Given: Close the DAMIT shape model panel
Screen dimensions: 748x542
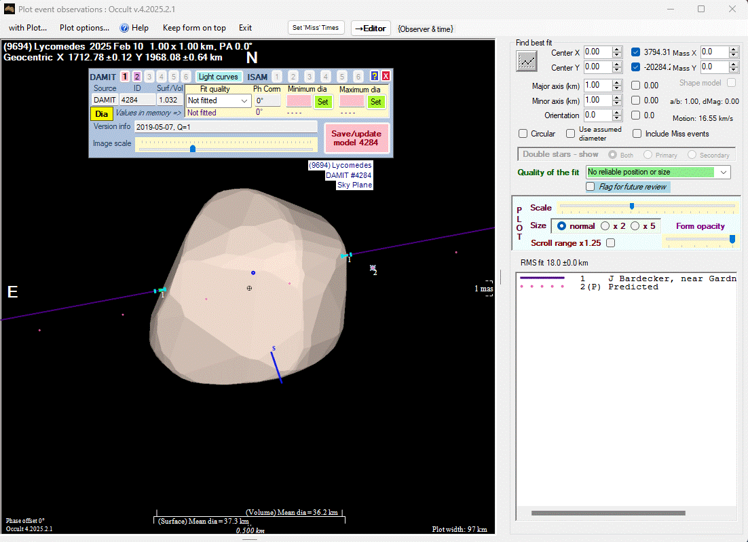Looking at the screenshot, I should (386, 77).
